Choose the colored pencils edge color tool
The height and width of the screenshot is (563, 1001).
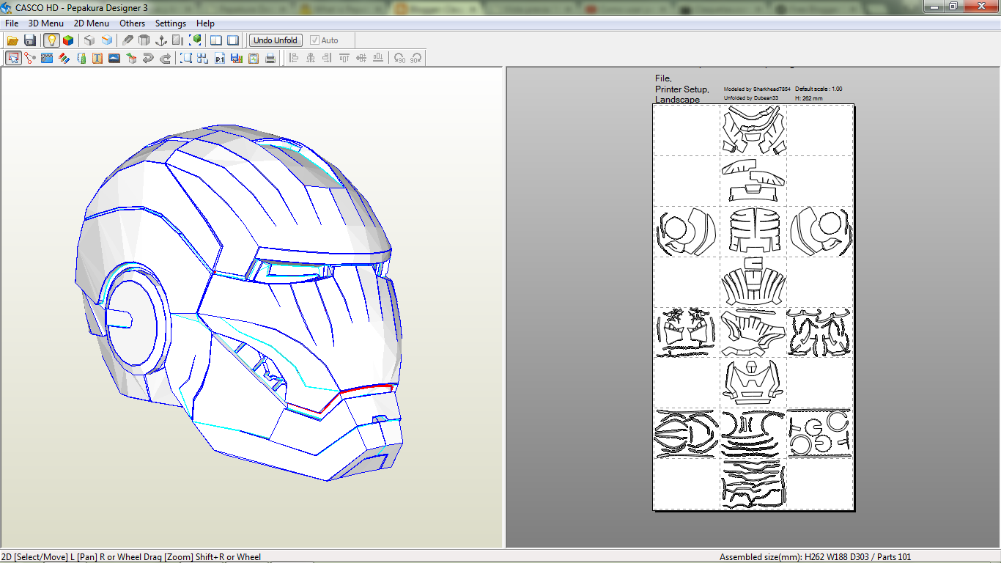pos(64,58)
